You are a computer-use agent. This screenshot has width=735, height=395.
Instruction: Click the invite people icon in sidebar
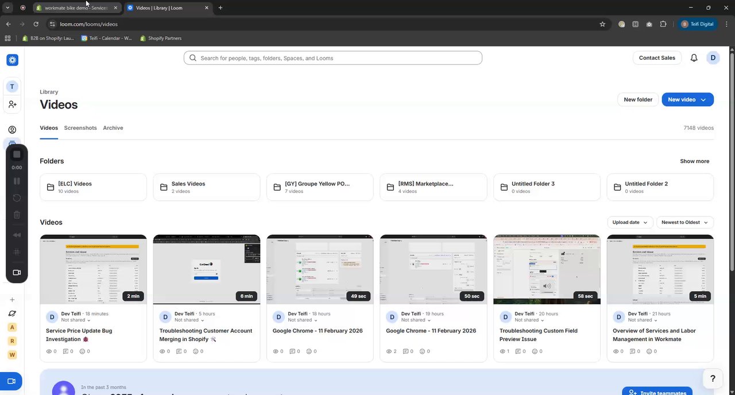click(x=12, y=104)
